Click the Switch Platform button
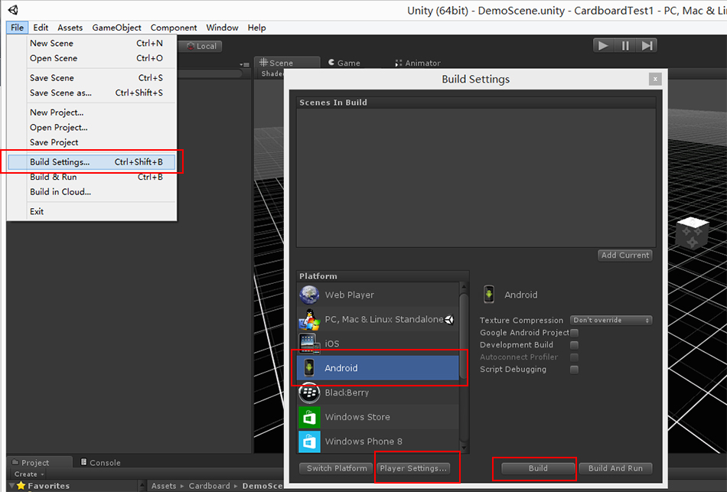Viewport: 727px width, 492px height. 336,468
